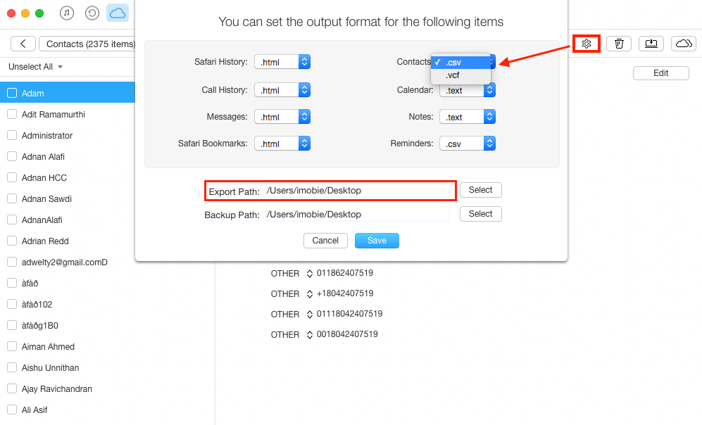
Task: Select the iCloud content icon
Action: pyautogui.click(x=118, y=13)
